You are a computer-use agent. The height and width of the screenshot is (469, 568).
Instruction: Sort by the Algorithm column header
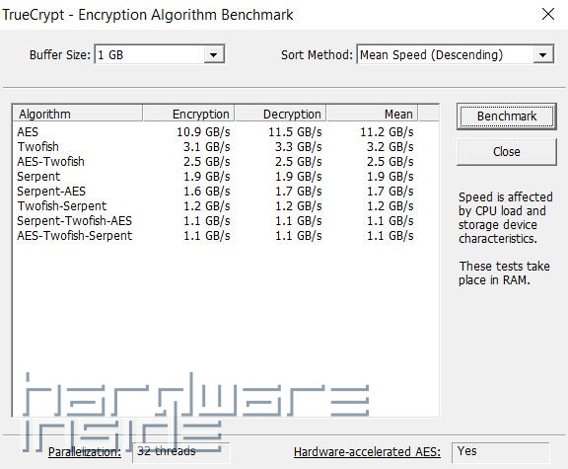point(78,114)
